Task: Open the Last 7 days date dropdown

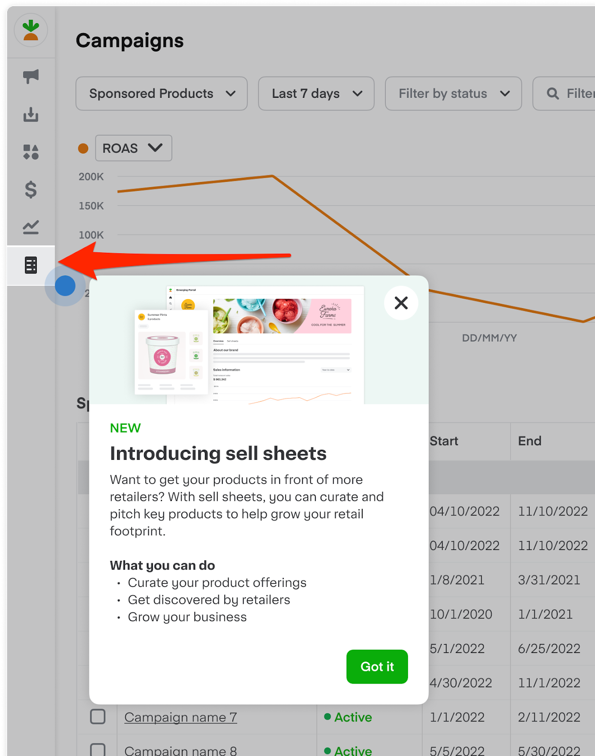Action: click(316, 94)
